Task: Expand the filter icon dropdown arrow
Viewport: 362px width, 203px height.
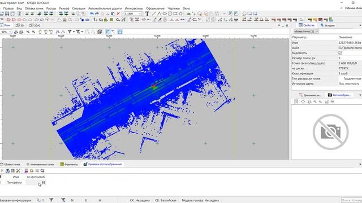Action: pyautogui.click(x=74, y=32)
